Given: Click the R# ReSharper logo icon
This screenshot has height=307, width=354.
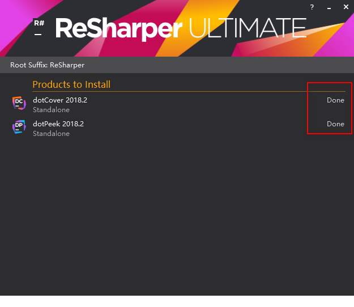Looking at the screenshot, I should [x=39, y=28].
